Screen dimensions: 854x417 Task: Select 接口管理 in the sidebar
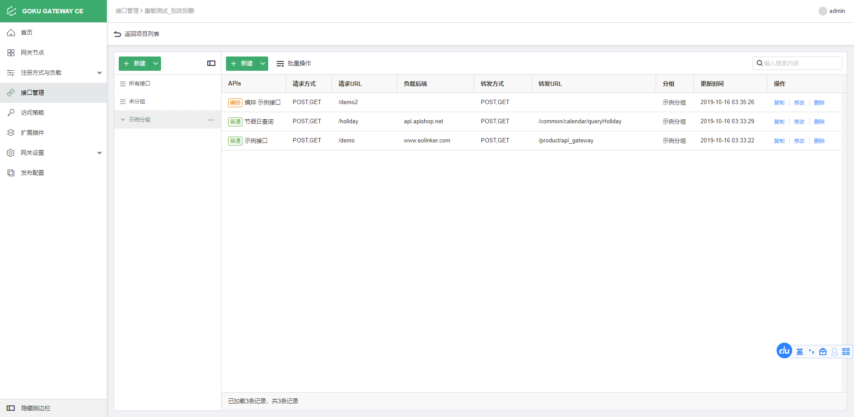coord(53,93)
